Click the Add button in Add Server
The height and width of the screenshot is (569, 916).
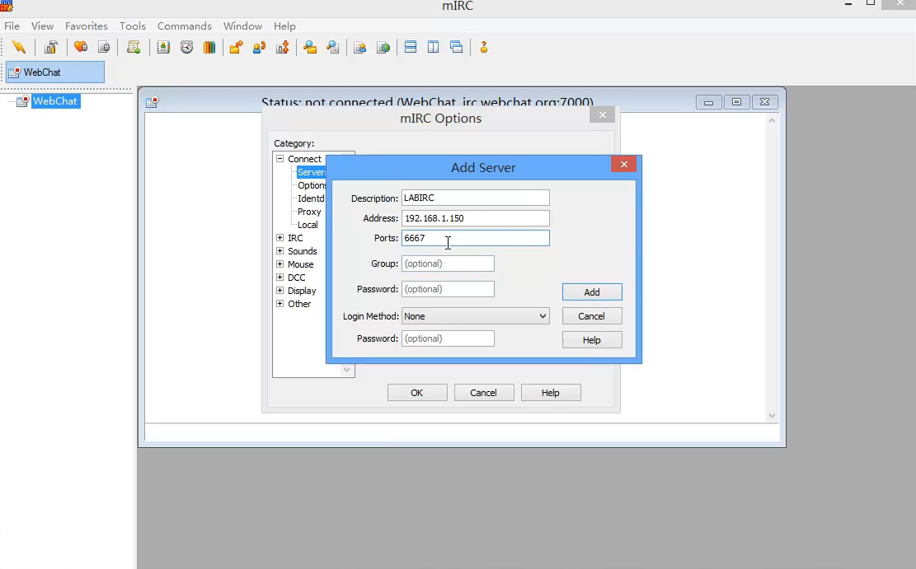click(x=592, y=291)
